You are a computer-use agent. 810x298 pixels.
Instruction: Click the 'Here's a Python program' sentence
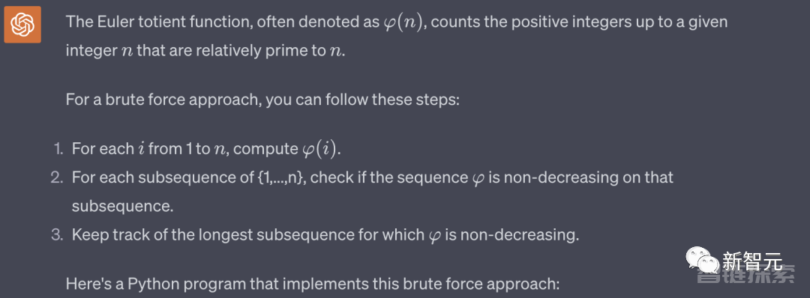coord(313,284)
